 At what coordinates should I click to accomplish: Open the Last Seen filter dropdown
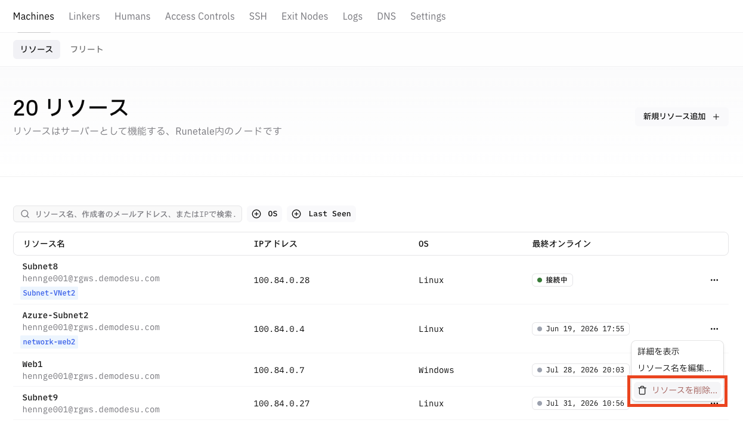321,214
